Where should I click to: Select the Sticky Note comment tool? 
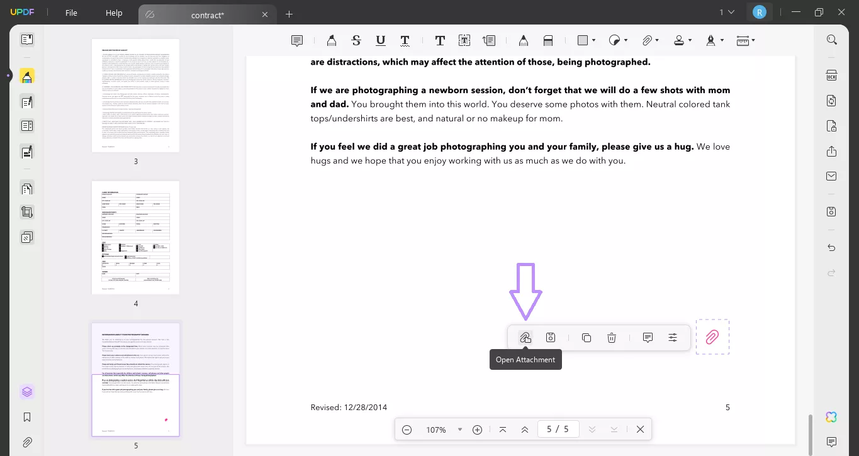click(x=297, y=40)
